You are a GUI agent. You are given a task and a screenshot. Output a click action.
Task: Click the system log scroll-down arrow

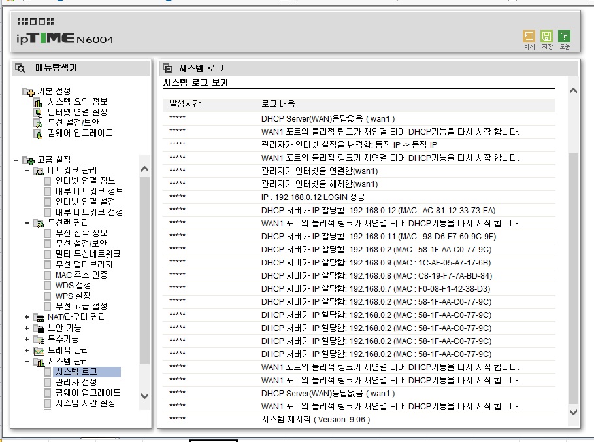[x=574, y=412]
